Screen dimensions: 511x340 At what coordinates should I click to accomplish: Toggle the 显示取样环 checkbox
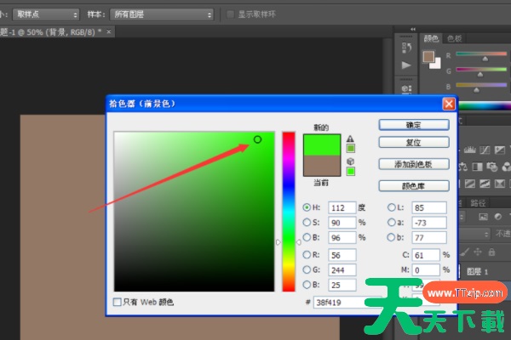tap(231, 14)
